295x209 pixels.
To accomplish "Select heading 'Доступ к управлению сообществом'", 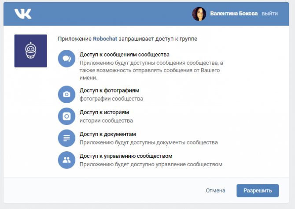I will click(126, 156).
